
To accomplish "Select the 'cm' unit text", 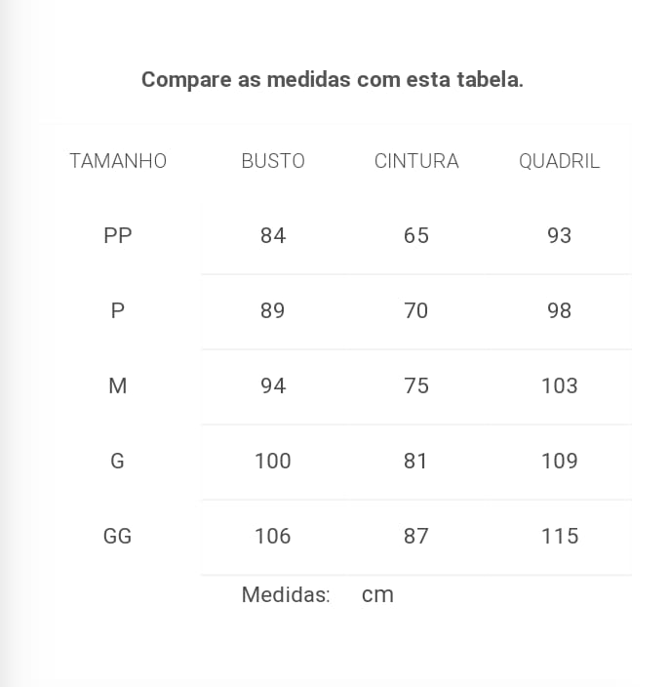I will [377, 594].
